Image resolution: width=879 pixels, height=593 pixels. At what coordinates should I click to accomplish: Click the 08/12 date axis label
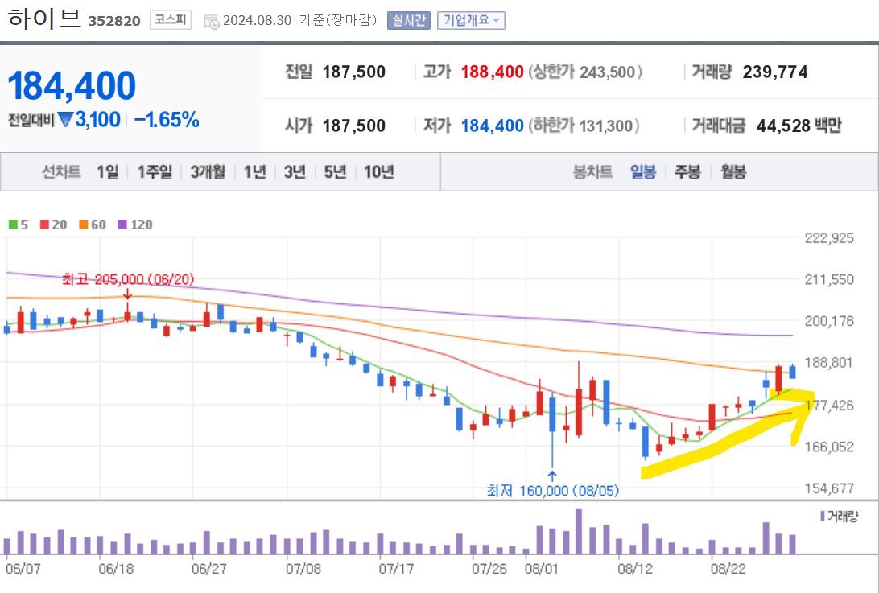(x=635, y=570)
